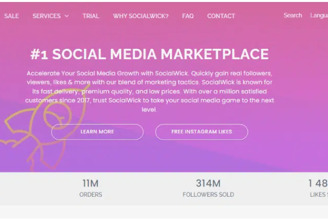Click the SocialWick description paragraph

point(150,91)
